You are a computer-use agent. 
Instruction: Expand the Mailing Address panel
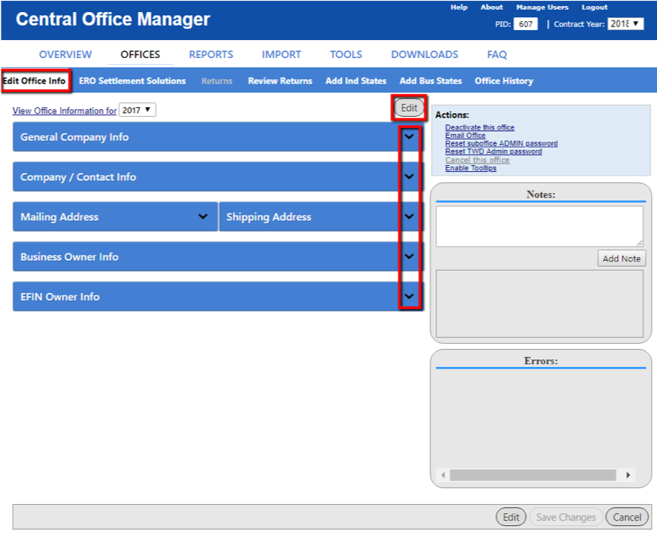(203, 216)
